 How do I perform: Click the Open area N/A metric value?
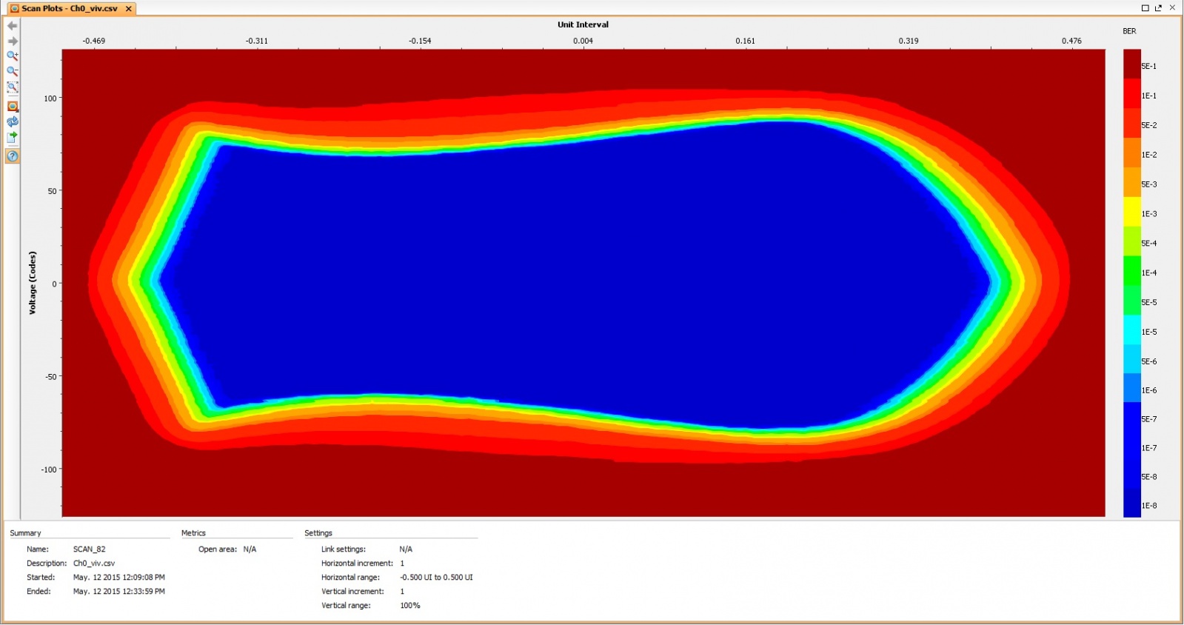click(250, 549)
